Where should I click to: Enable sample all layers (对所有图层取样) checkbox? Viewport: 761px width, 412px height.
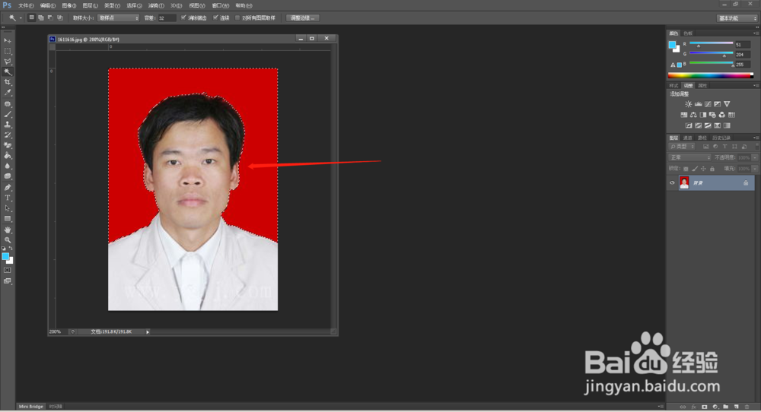point(237,18)
